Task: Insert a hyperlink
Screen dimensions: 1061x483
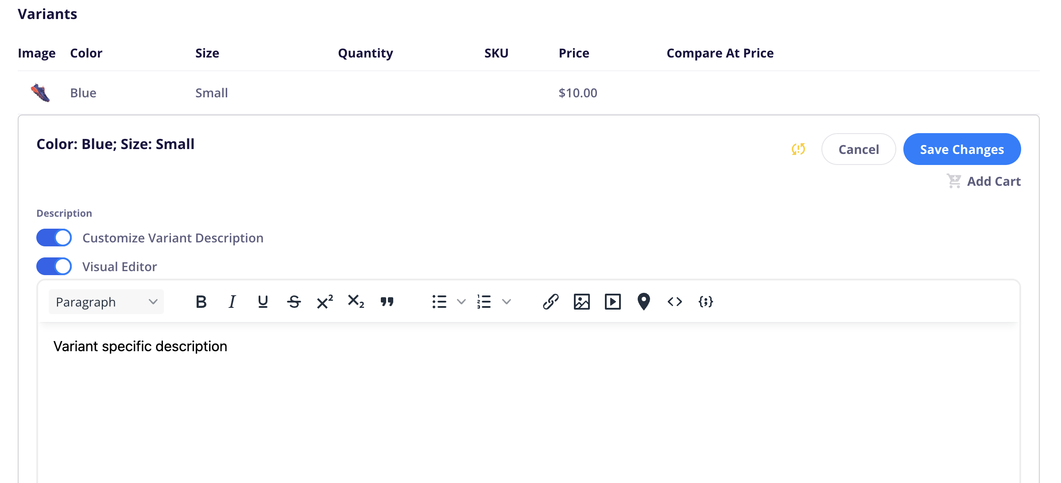Action: point(550,302)
